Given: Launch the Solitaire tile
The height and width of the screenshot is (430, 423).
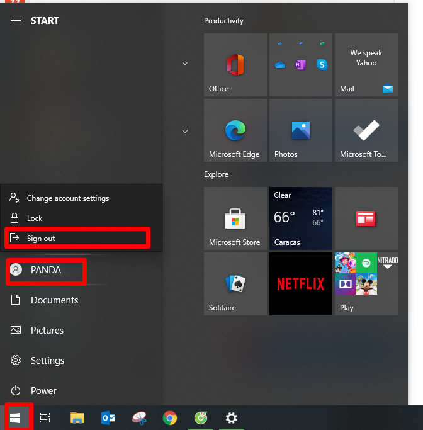Looking at the screenshot, I should pyautogui.click(x=235, y=284).
